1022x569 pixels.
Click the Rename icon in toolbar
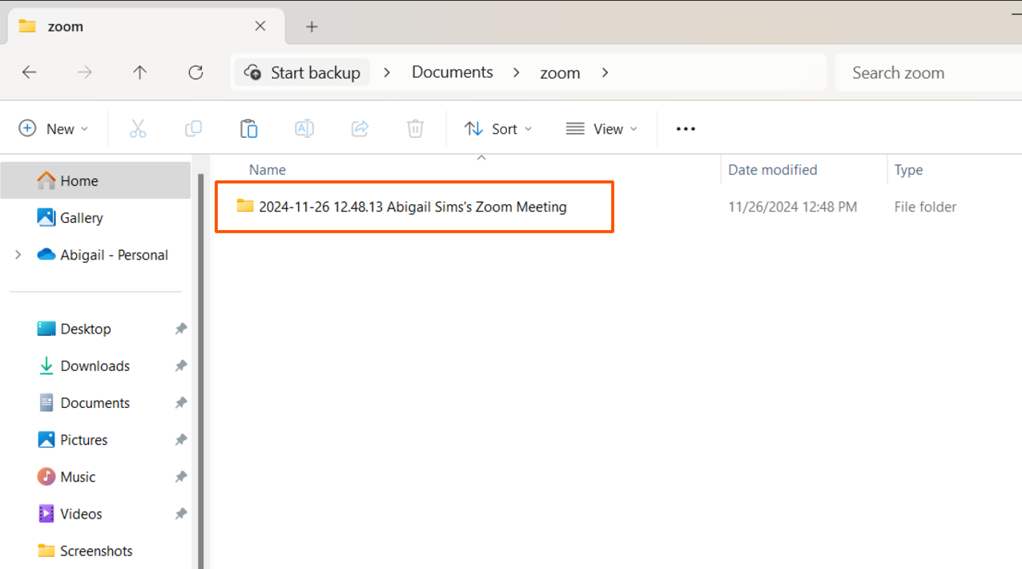pyautogui.click(x=304, y=129)
